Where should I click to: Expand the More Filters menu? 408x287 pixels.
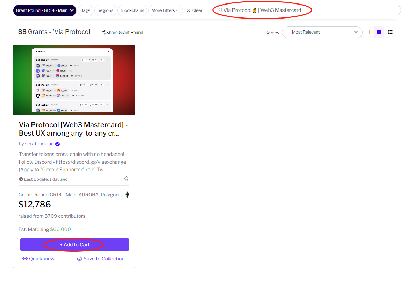tap(166, 10)
